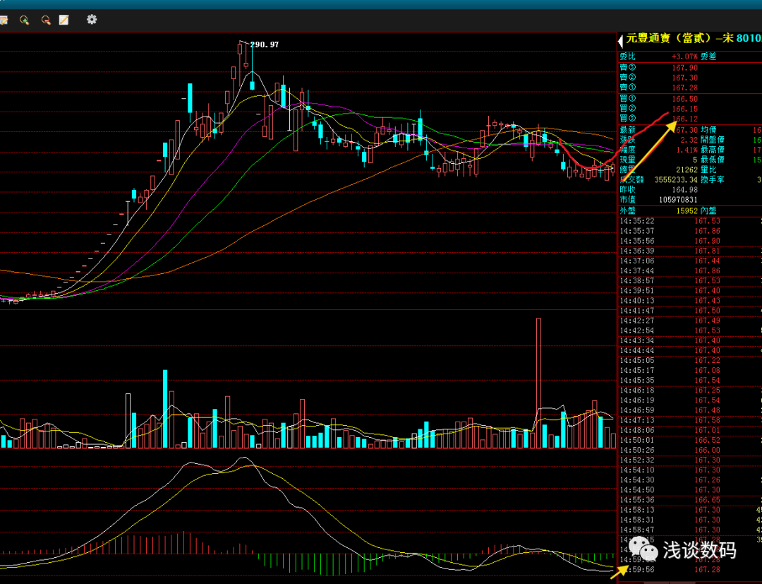762x584 pixels.
Task: Select tick trade at 14:58:31
Action: [x=689, y=520]
